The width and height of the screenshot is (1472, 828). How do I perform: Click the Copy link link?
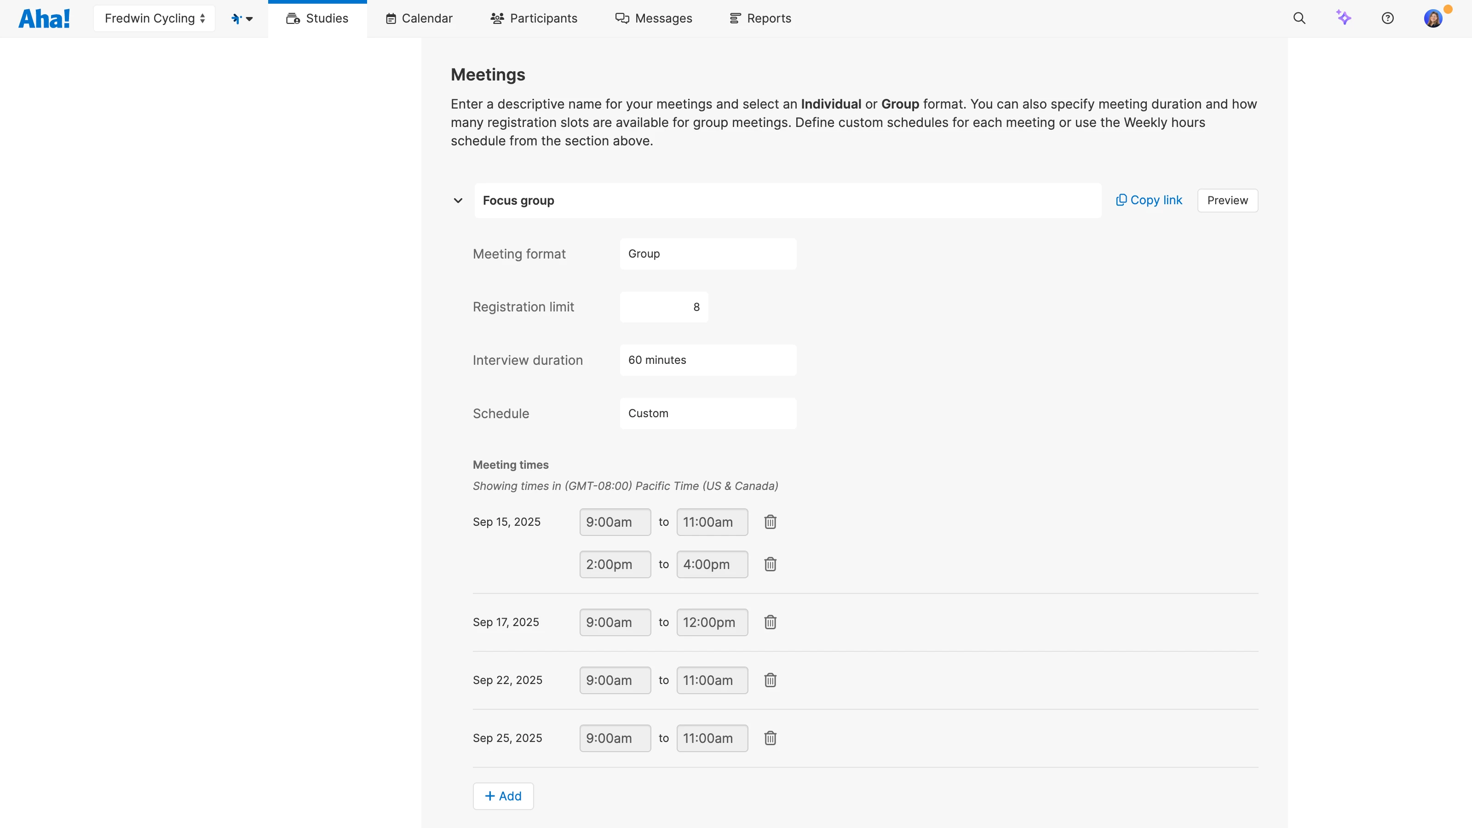[x=1149, y=200]
